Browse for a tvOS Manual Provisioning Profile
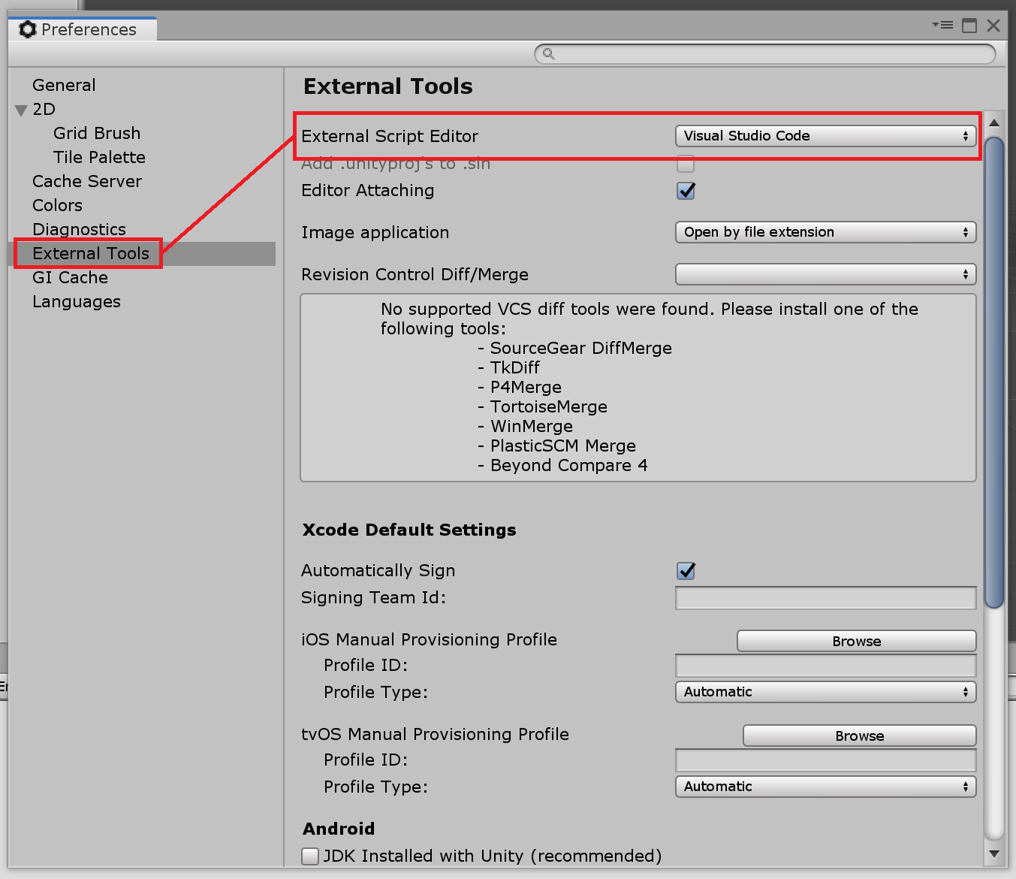This screenshot has width=1016, height=879. 858,736
